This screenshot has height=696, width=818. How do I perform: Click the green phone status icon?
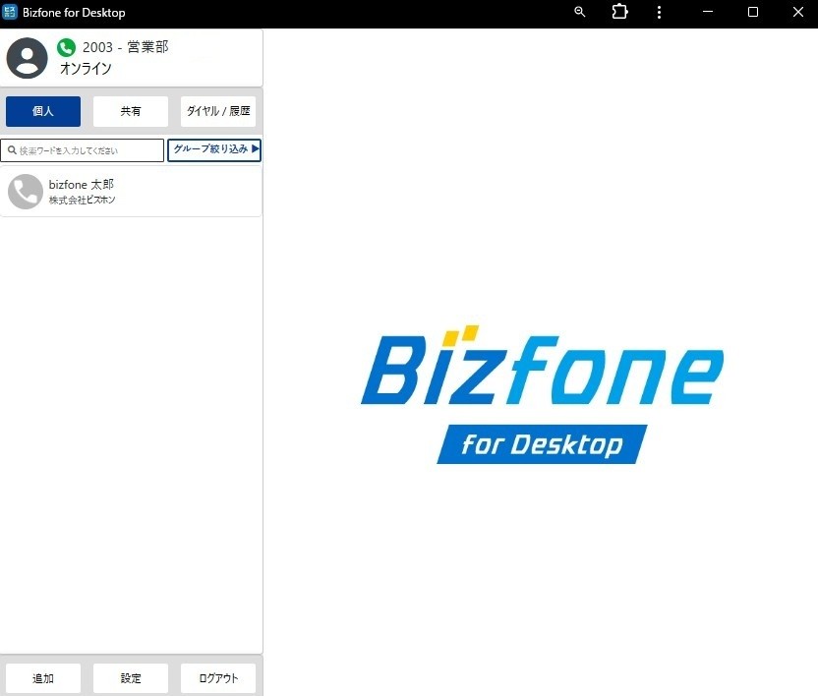(66, 46)
